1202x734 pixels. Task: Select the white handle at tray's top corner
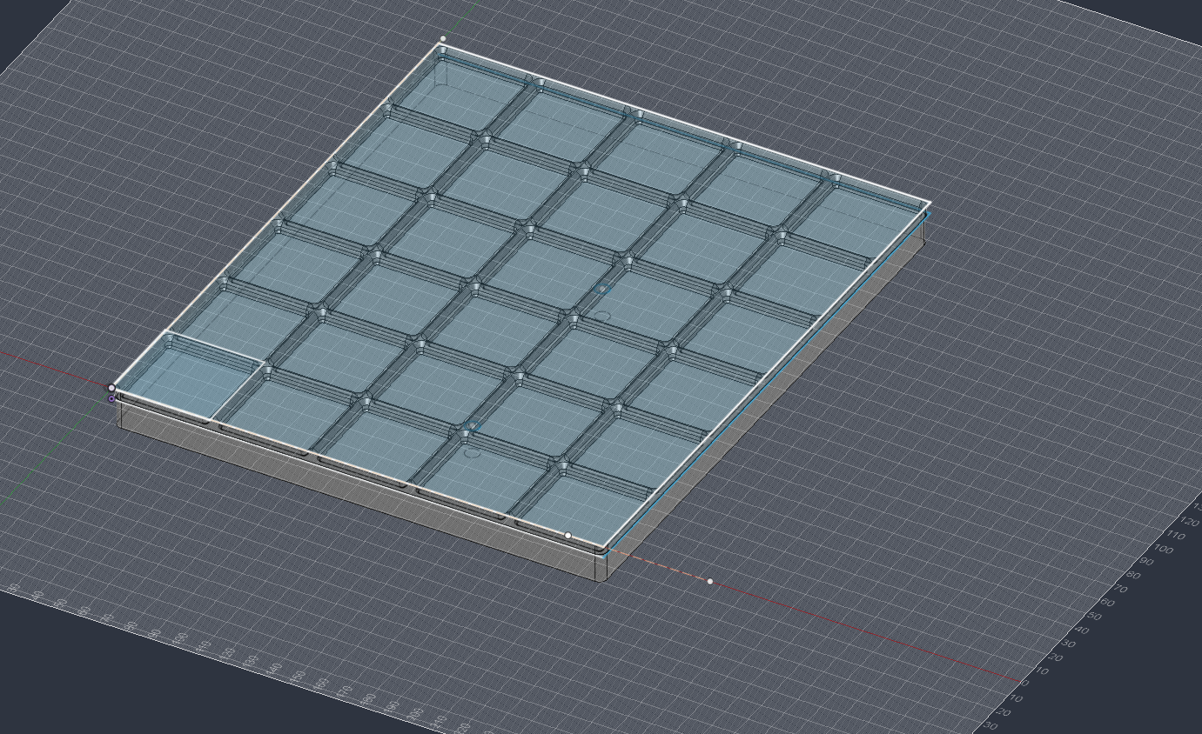point(443,38)
